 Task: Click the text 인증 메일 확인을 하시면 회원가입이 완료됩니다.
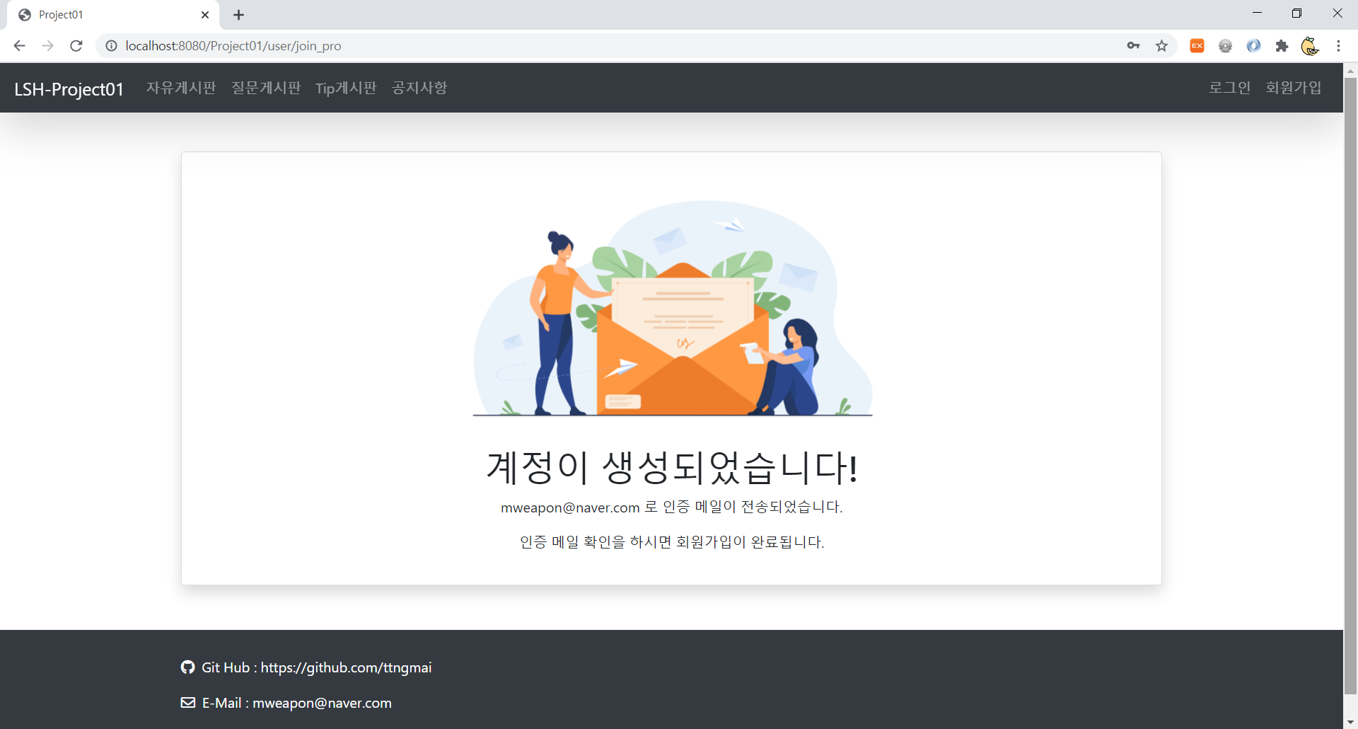pos(672,542)
